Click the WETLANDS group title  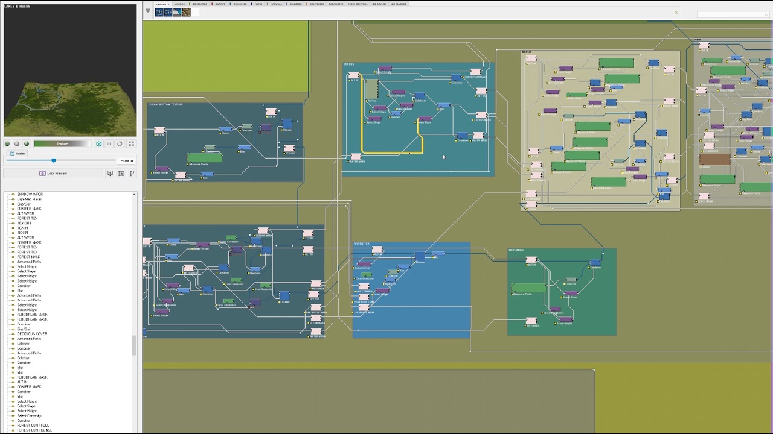pos(516,250)
